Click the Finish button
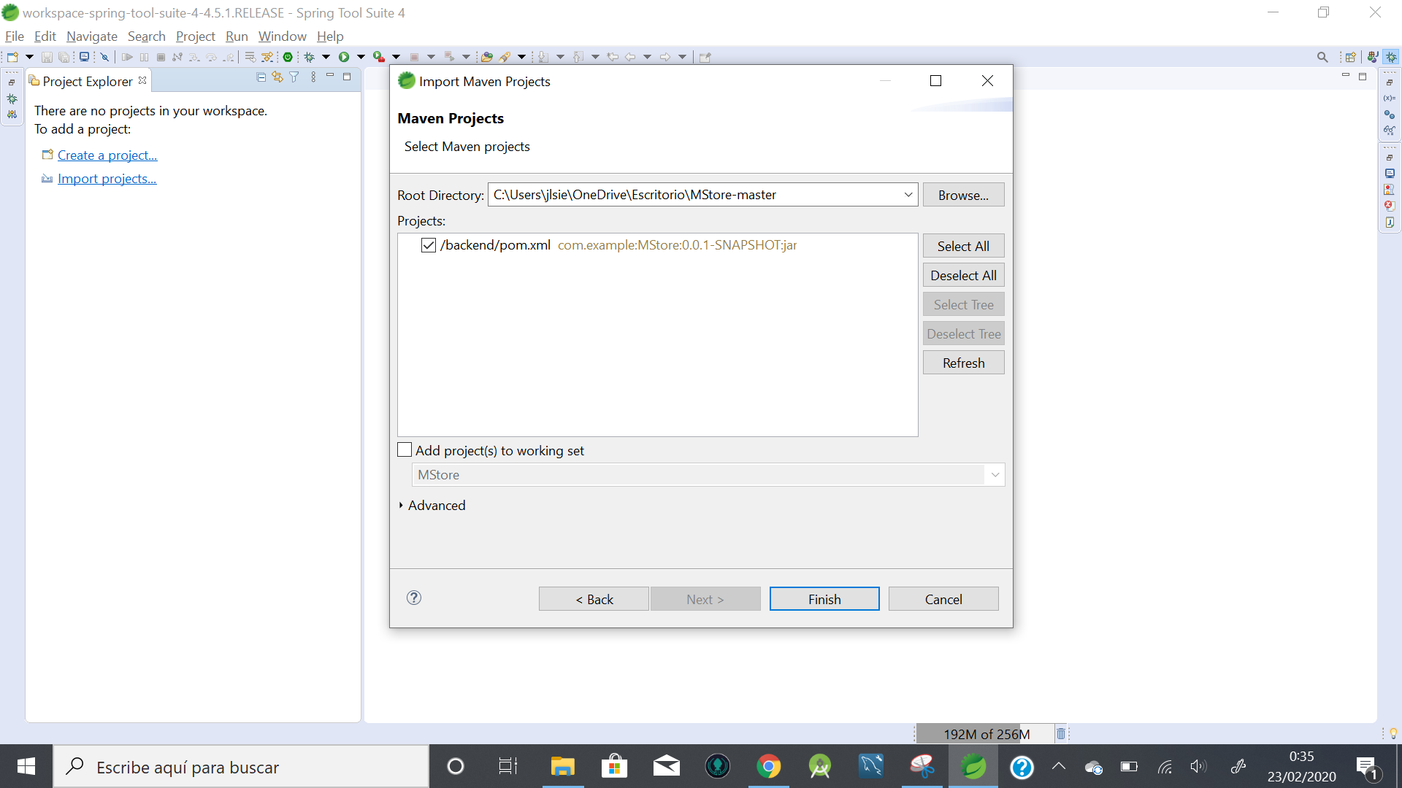The image size is (1402, 788). point(824,599)
